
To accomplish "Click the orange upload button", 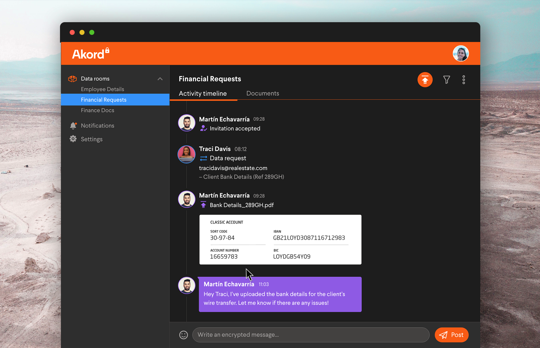I will tap(425, 80).
